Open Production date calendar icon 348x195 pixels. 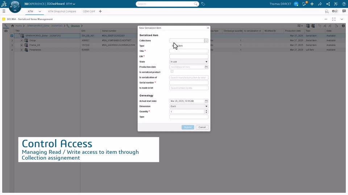pyautogui.click(x=206, y=67)
